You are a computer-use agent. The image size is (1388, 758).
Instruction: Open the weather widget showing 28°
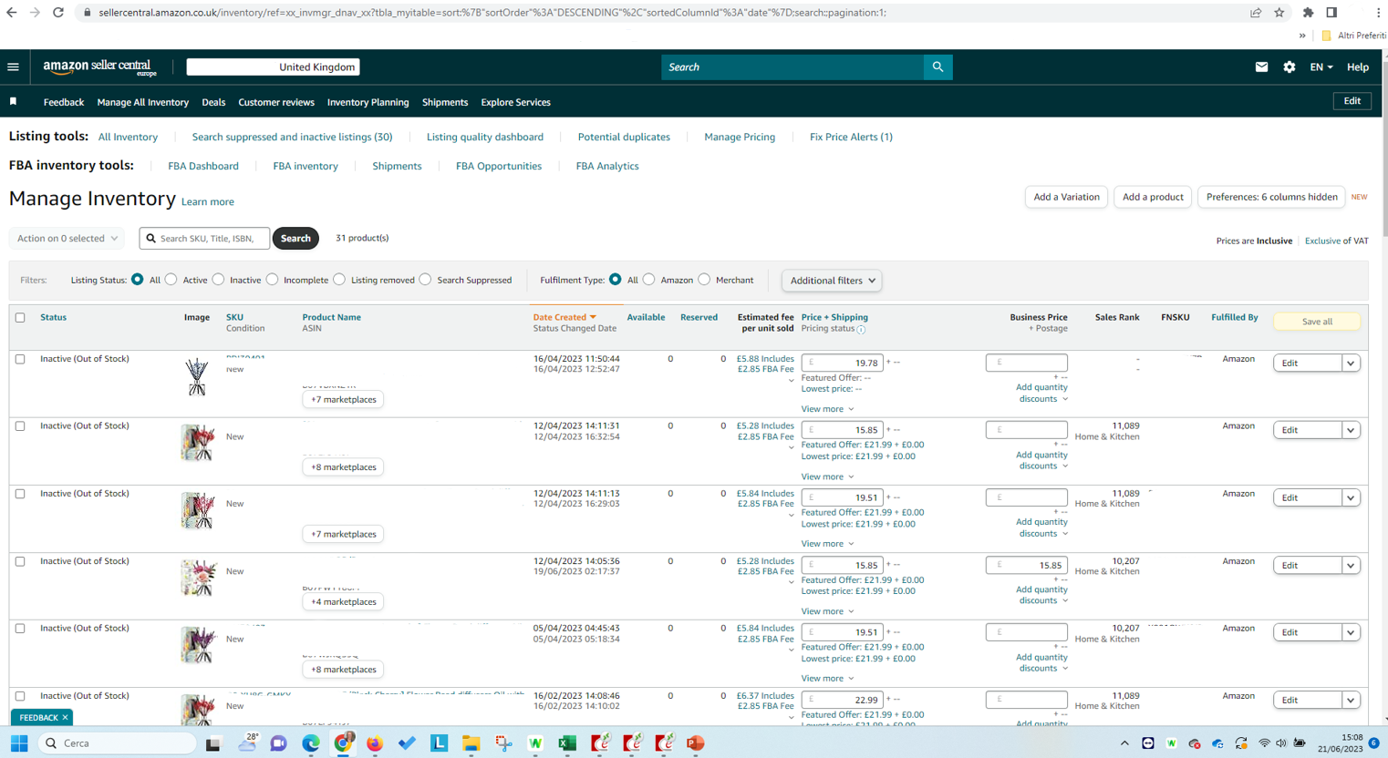(247, 743)
